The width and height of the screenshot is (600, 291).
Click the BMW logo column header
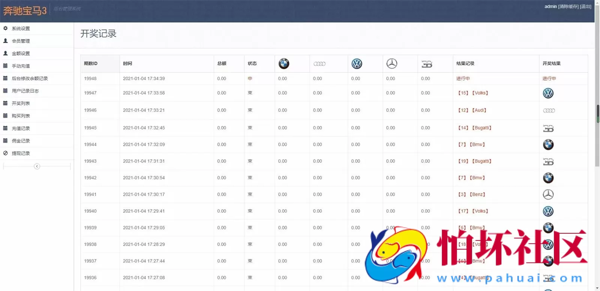284,64
